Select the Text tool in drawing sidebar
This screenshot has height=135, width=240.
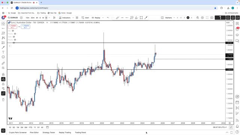pos(3,52)
